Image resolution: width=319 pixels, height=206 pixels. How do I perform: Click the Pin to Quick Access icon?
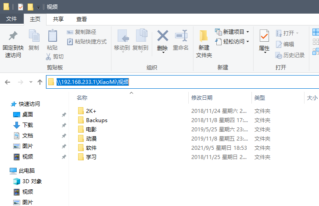point(13,36)
